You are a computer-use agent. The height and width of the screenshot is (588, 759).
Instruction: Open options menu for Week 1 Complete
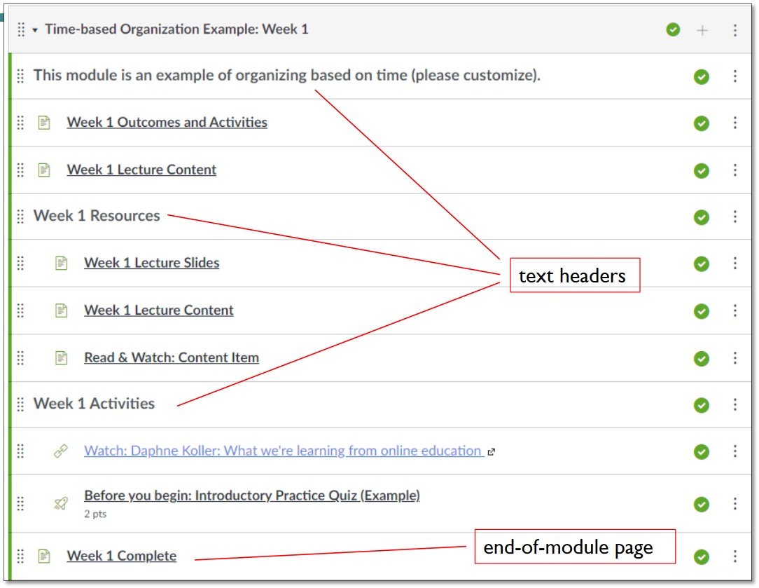(x=734, y=556)
